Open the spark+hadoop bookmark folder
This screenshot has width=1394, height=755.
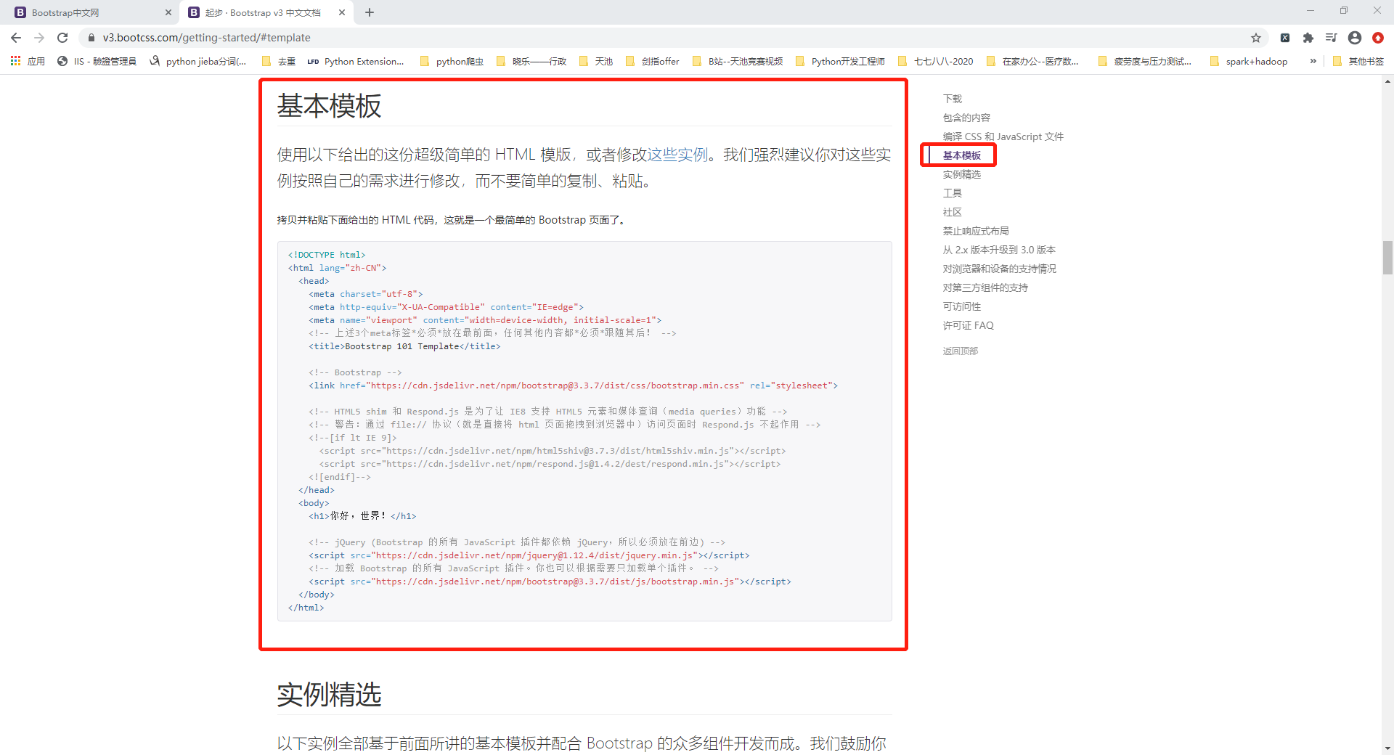point(1249,62)
